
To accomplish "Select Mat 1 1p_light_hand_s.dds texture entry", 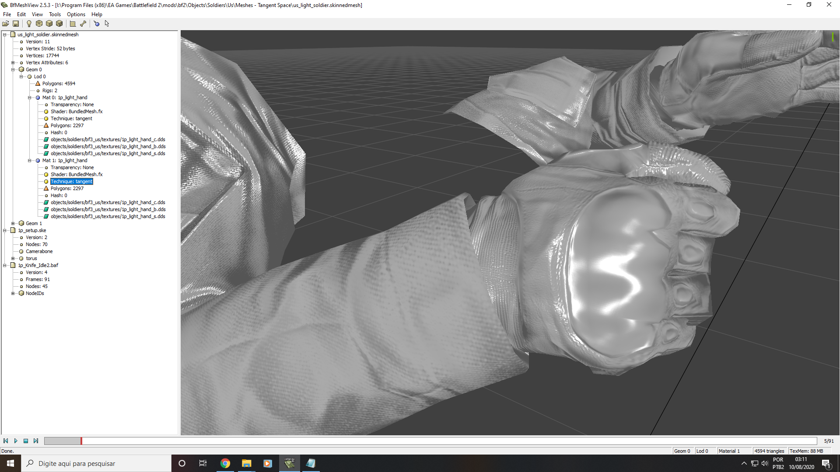I will tap(108, 216).
